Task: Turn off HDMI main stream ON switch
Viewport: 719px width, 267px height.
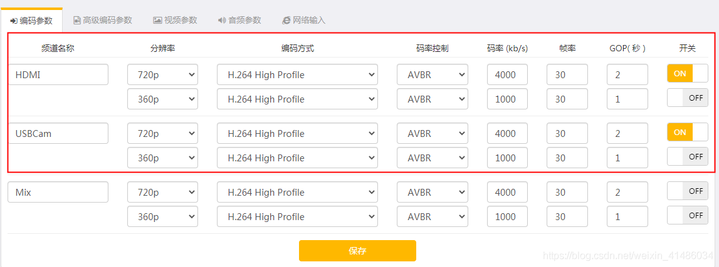Action: pos(688,73)
